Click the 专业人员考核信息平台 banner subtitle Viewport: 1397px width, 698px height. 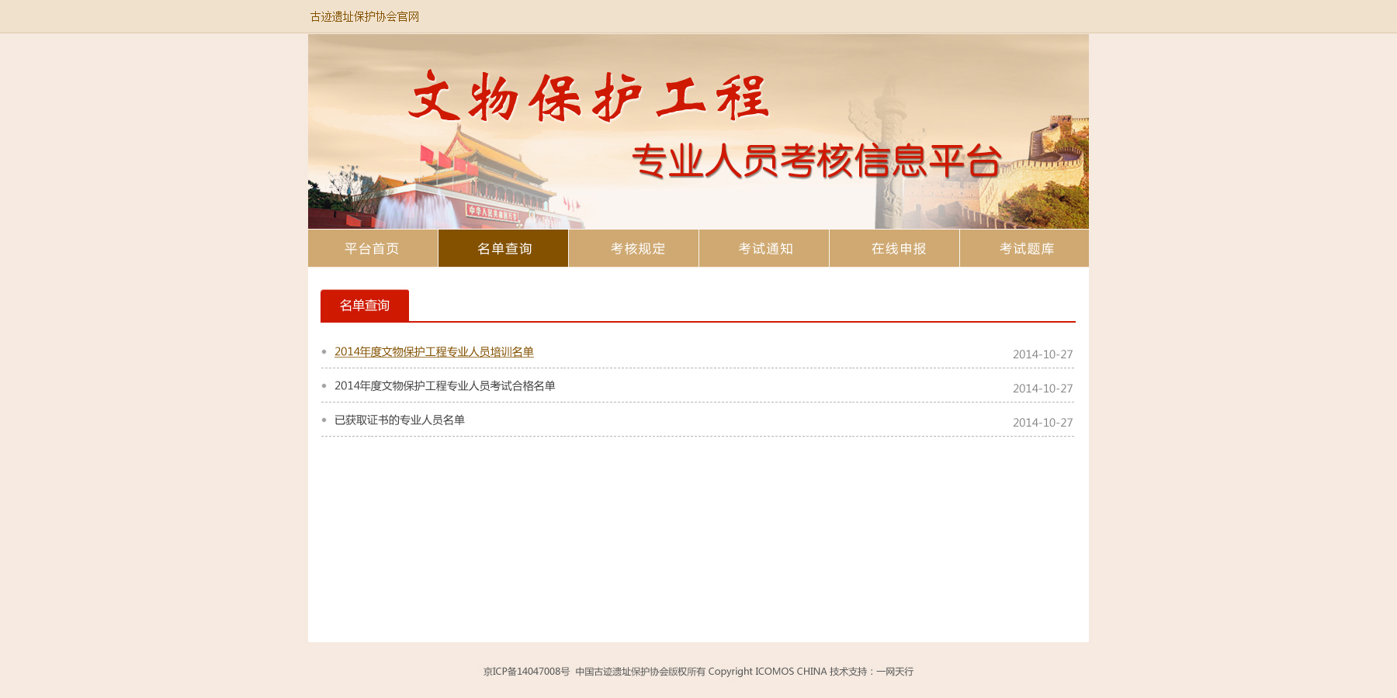(x=816, y=161)
